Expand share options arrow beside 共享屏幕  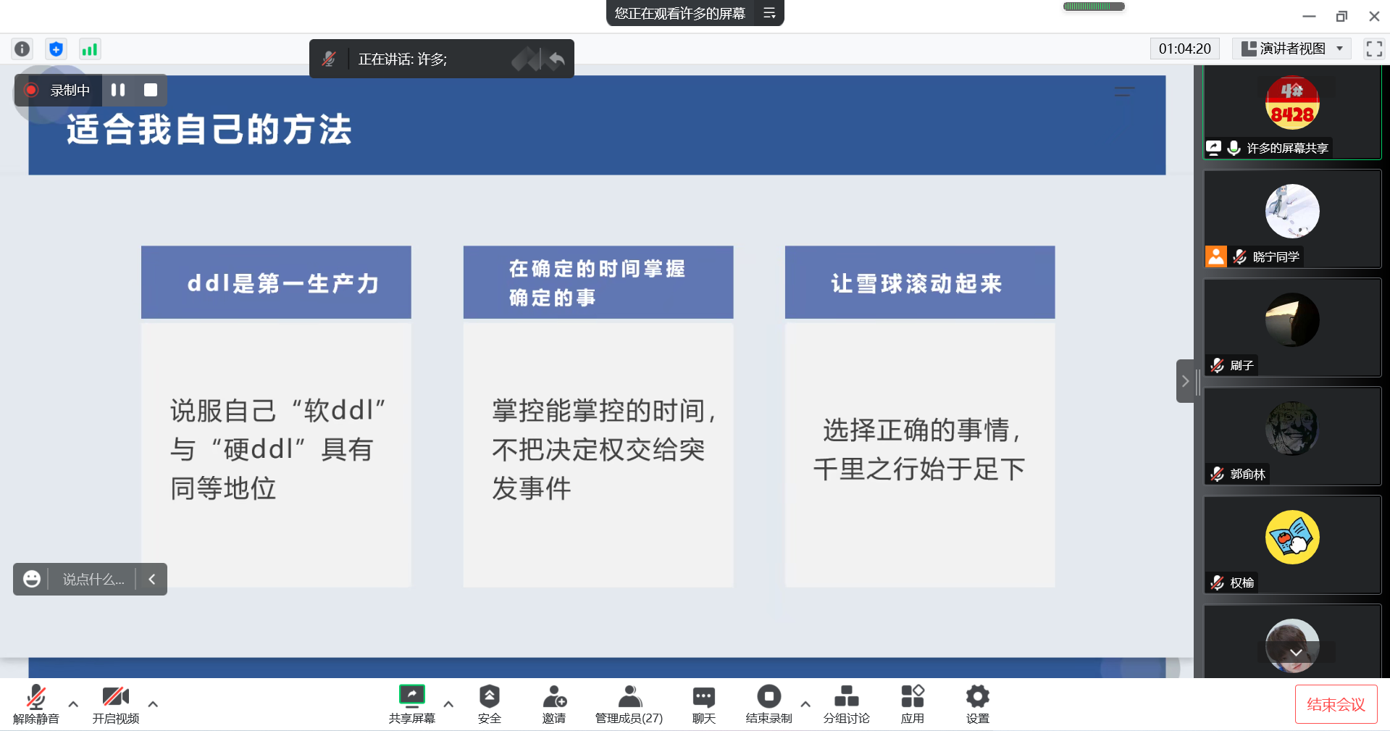click(x=448, y=703)
